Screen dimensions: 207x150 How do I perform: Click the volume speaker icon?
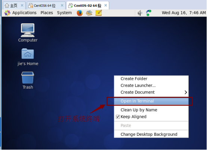[x=140, y=13]
